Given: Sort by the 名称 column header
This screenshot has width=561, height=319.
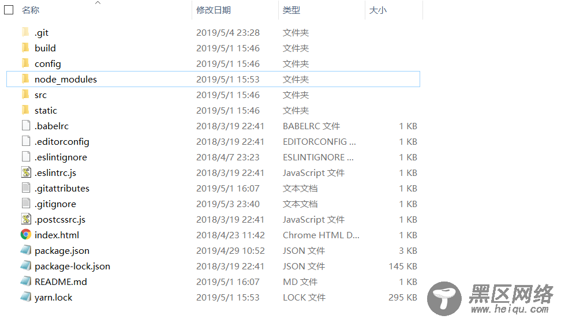Looking at the screenshot, I should pos(31,10).
